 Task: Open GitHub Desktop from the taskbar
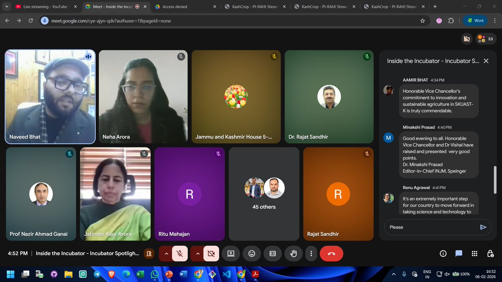[54, 274]
